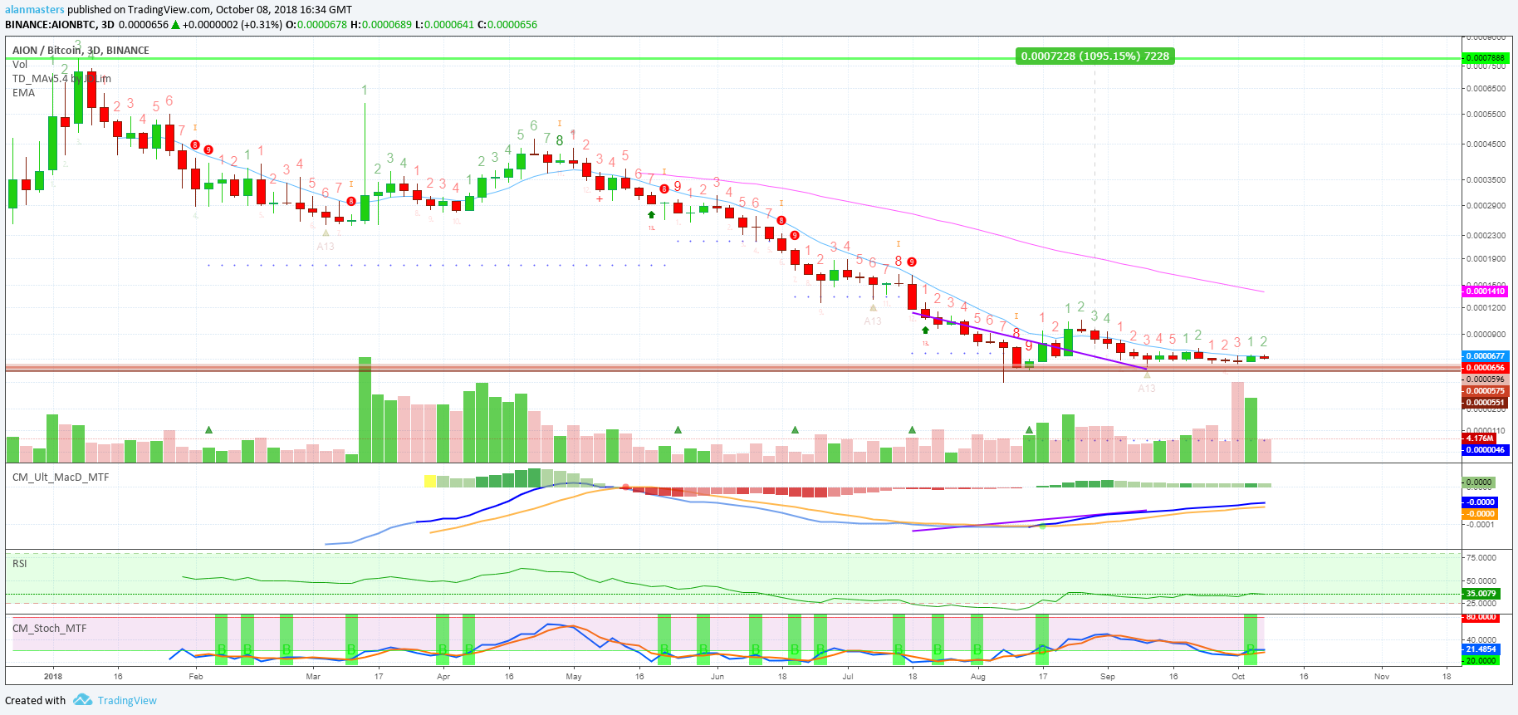Click the high 0.0000689 value in header
This screenshot has height=715, width=1518.
(386, 24)
